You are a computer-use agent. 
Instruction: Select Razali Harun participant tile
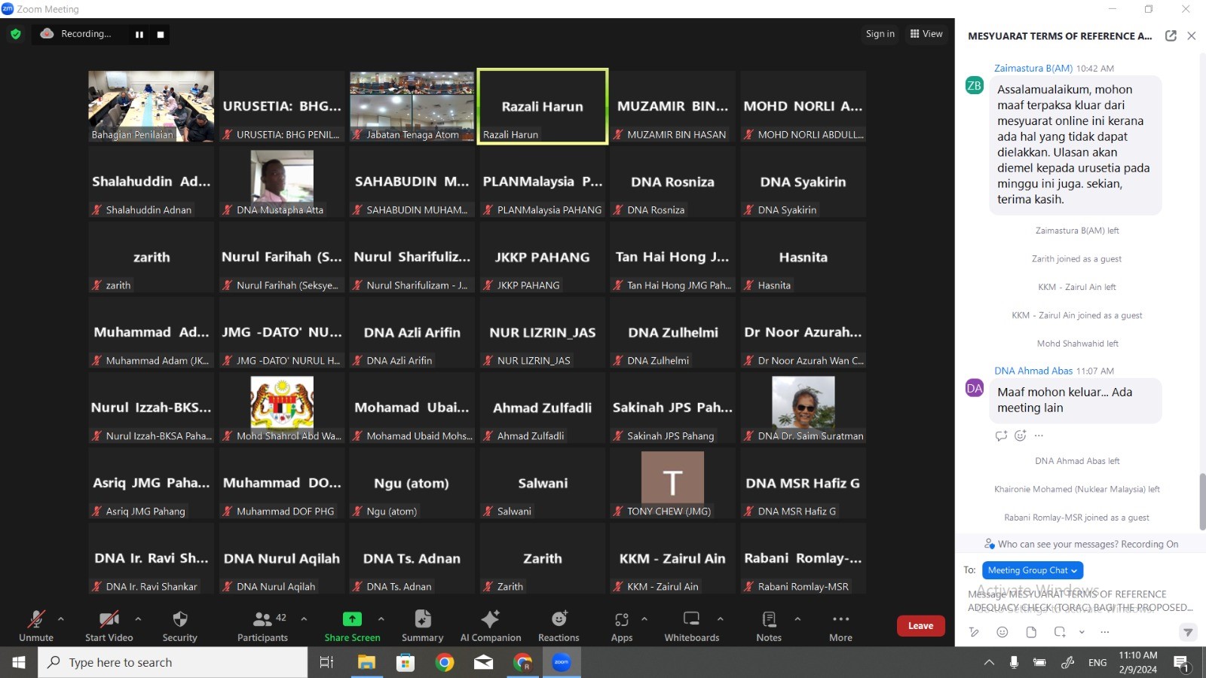tap(543, 106)
